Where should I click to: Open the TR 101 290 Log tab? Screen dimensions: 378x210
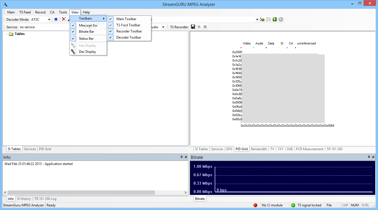point(45,199)
